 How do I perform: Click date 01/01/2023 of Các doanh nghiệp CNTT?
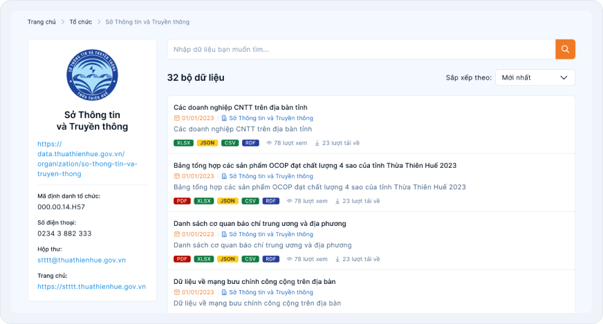pyautogui.click(x=198, y=118)
